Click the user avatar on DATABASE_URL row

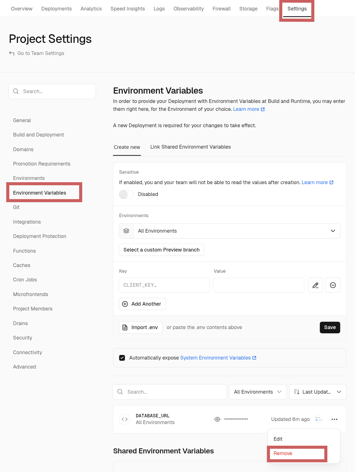pos(318,419)
